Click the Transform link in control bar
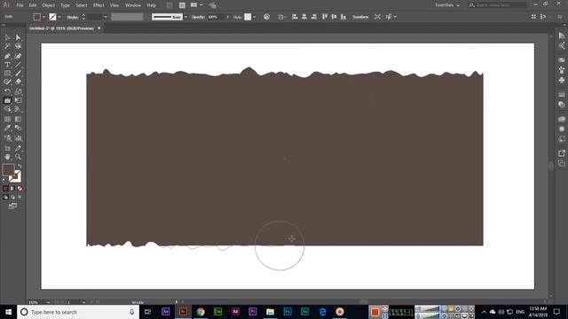The height and width of the screenshot is (319, 568). click(360, 17)
